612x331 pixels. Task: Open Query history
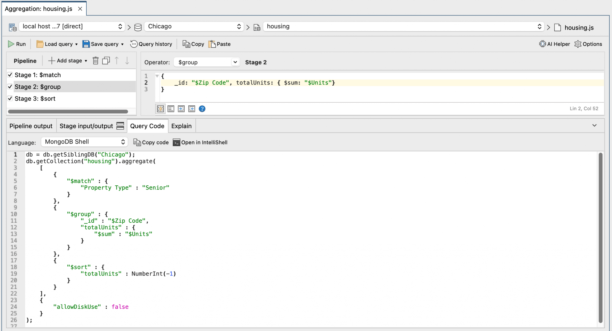(x=151, y=44)
